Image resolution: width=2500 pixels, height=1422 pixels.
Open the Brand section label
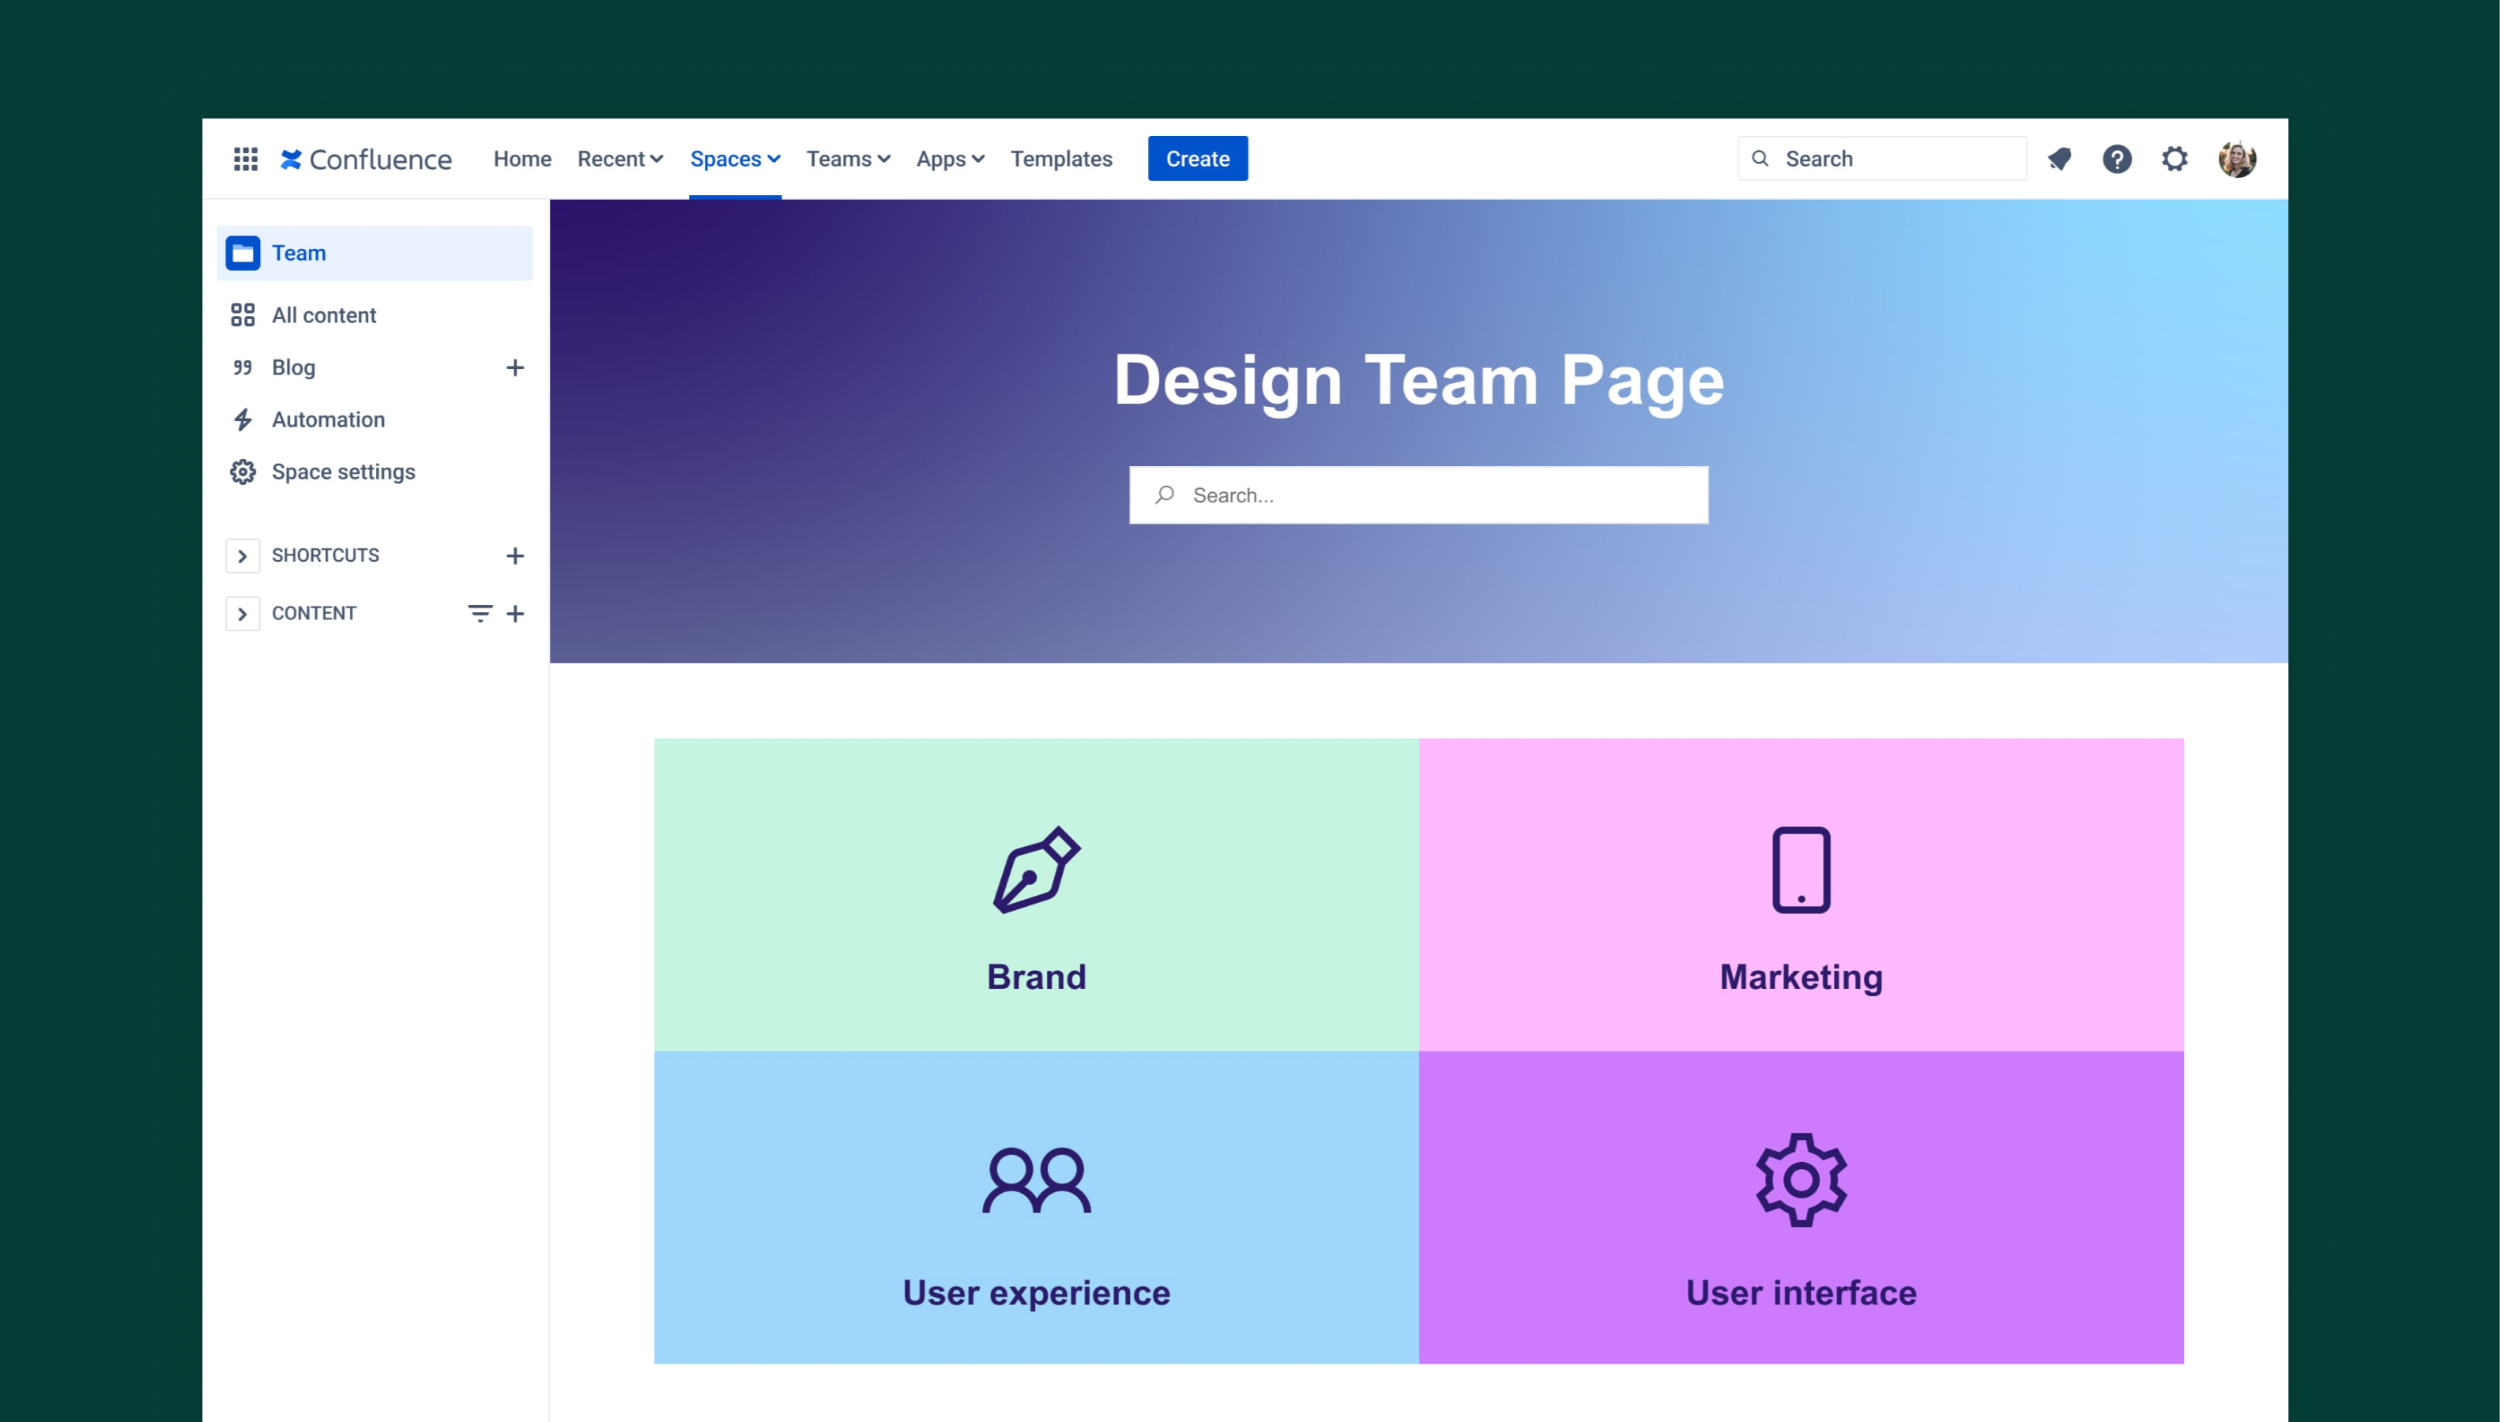tap(1036, 976)
